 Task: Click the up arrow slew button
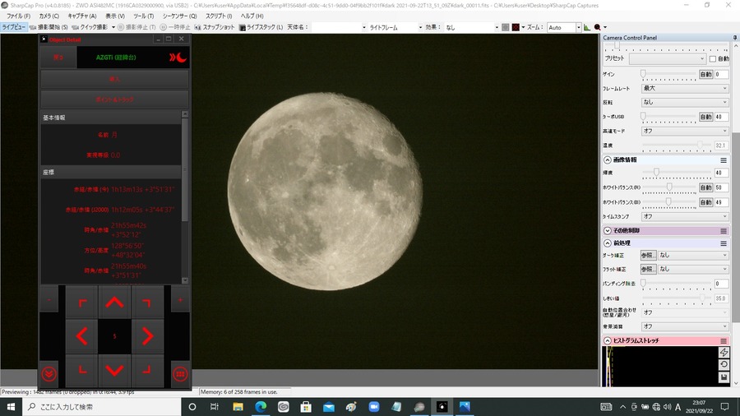point(114,302)
